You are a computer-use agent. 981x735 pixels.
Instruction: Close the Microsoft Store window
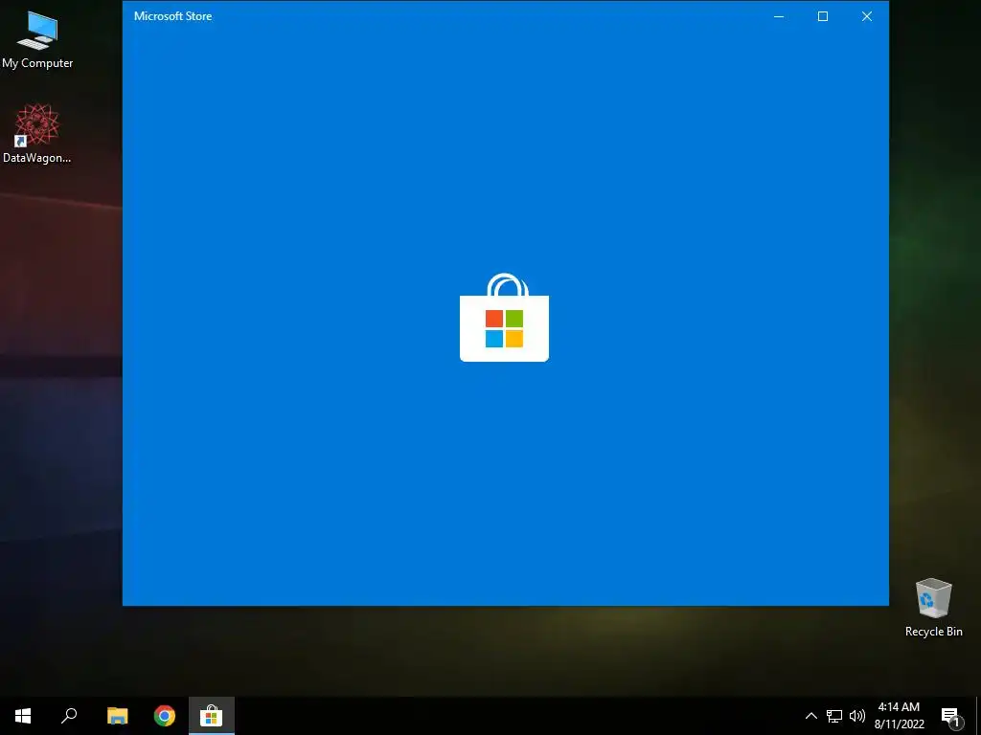click(866, 16)
